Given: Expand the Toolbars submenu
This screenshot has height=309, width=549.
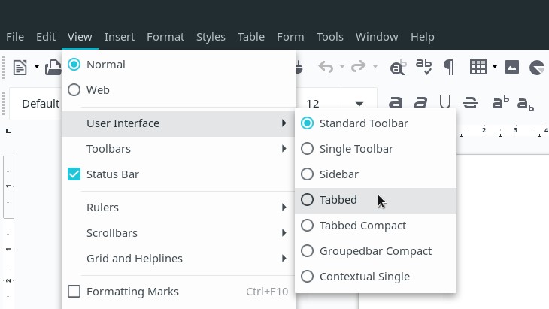Looking at the screenshot, I should (179, 149).
